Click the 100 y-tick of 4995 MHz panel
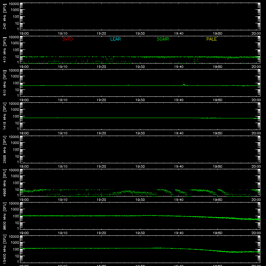The image size is (266, 266). [x=16, y=183]
